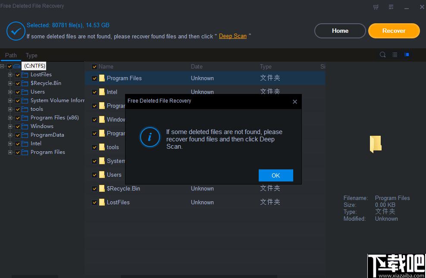Image resolution: width=426 pixels, height=278 pixels.
Task: Click folder icon of Intel list row
Action: coord(102,92)
